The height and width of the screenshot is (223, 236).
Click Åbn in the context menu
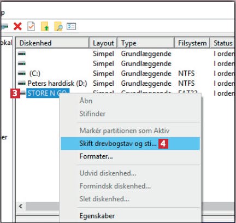tap(86, 101)
